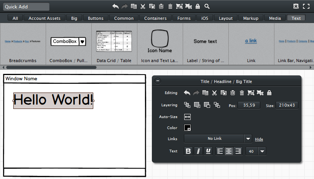This screenshot has height=179, width=314.
Task: Align the title text right
Action: (238, 151)
